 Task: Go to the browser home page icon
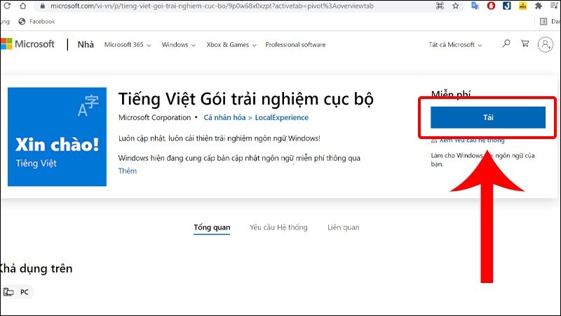click(x=22, y=6)
